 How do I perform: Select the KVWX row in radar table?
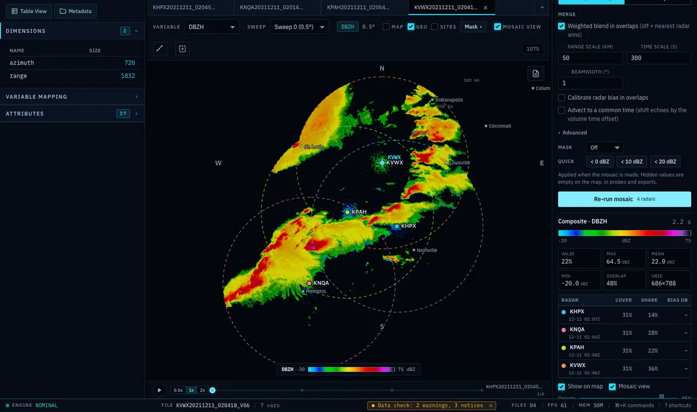(624, 368)
